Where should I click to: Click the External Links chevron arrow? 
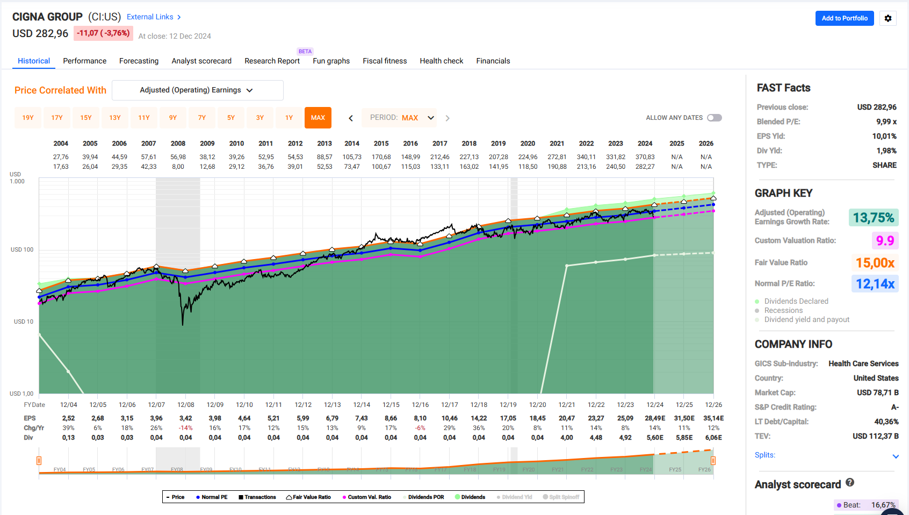(x=179, y=17)
